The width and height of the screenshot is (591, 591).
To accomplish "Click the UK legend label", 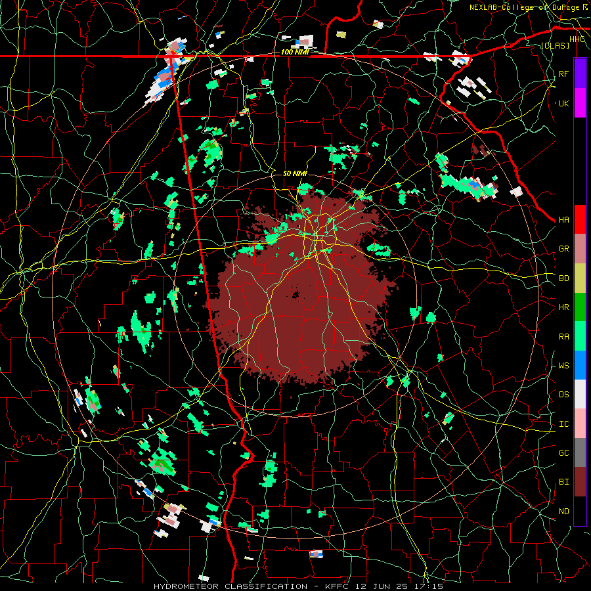I will click(564, 103).
